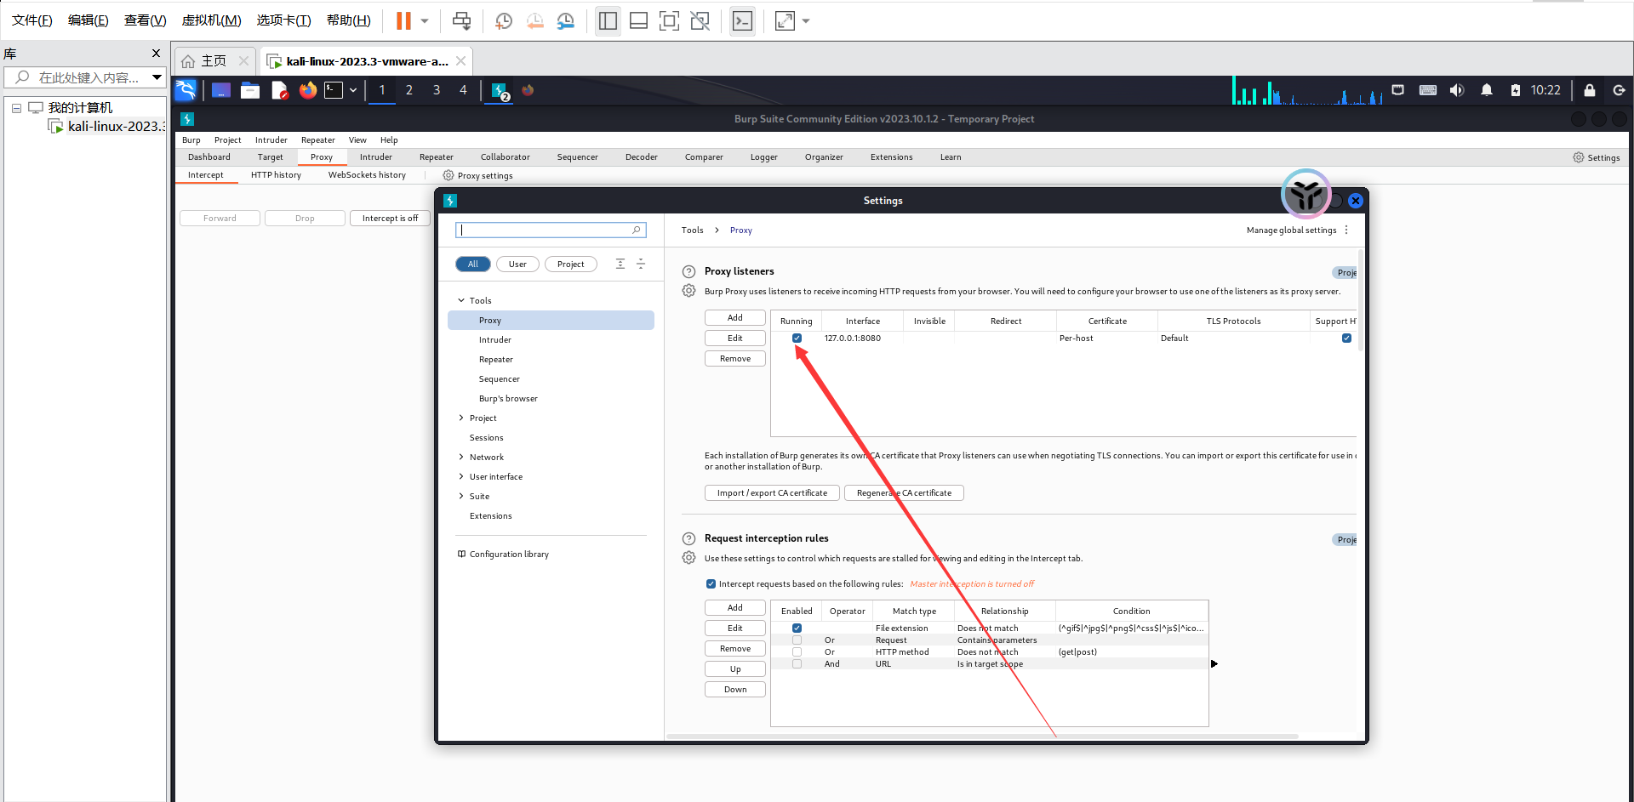
Task: Toggle VMware library sidebar view icon
Action: coord(608,20)
